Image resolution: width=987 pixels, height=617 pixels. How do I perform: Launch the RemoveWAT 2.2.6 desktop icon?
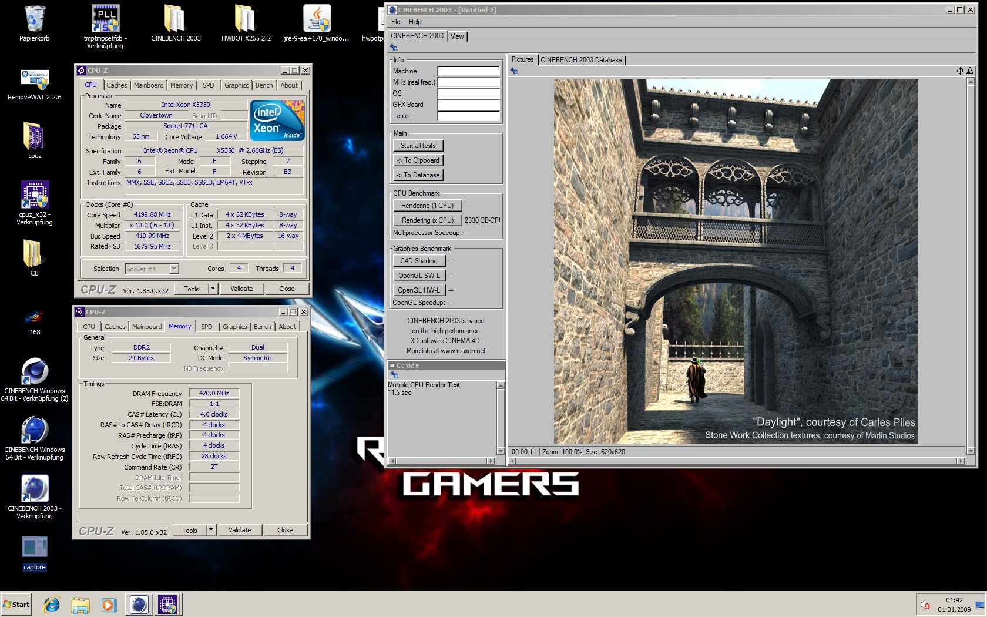pyautogui.click(x=35, y=79)
